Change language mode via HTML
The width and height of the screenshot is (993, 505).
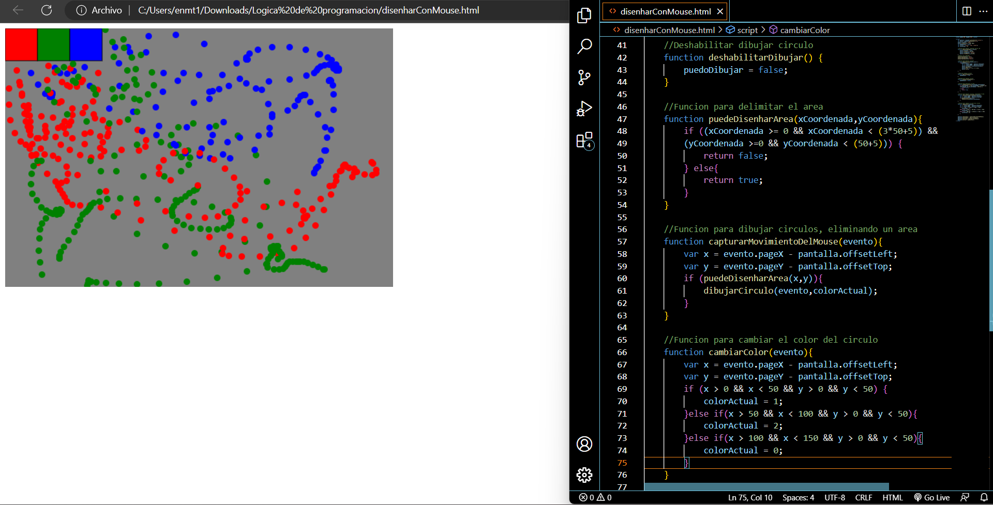click(x=893, y=497)
